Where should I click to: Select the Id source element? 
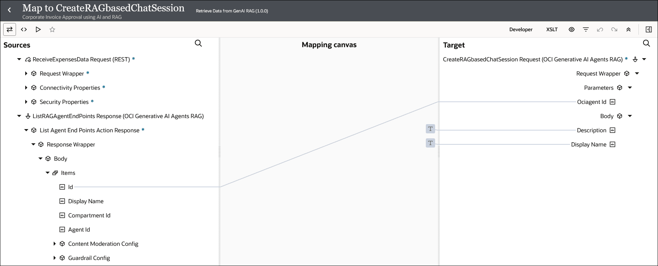(x=70, y=187)
